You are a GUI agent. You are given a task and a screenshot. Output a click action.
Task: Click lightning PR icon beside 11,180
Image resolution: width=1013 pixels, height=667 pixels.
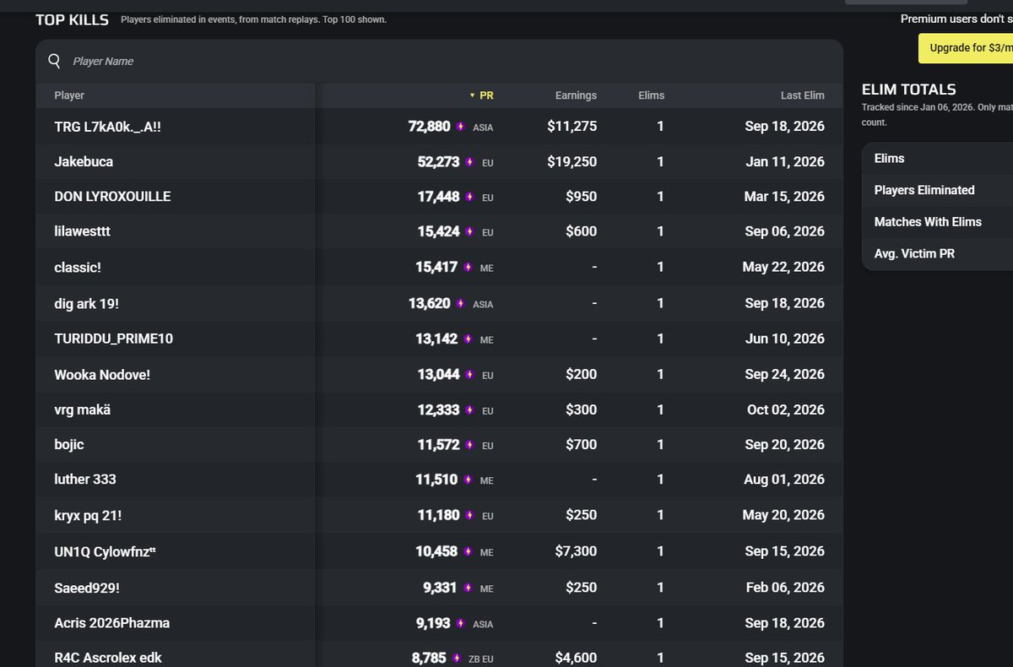469,516
